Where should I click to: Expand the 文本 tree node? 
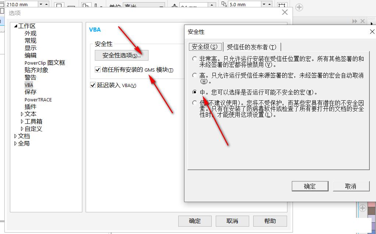coord(22,114)
